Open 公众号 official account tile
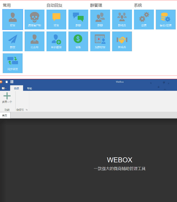The width and height of the screenshot is (177, 202). [34, 41]
